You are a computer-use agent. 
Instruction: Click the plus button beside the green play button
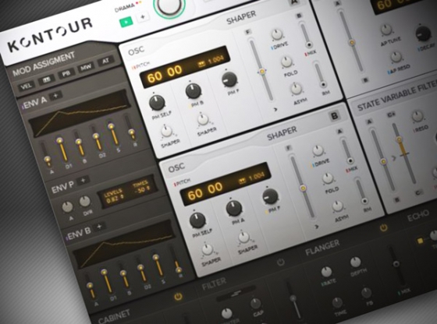click(x=143, y=17)
